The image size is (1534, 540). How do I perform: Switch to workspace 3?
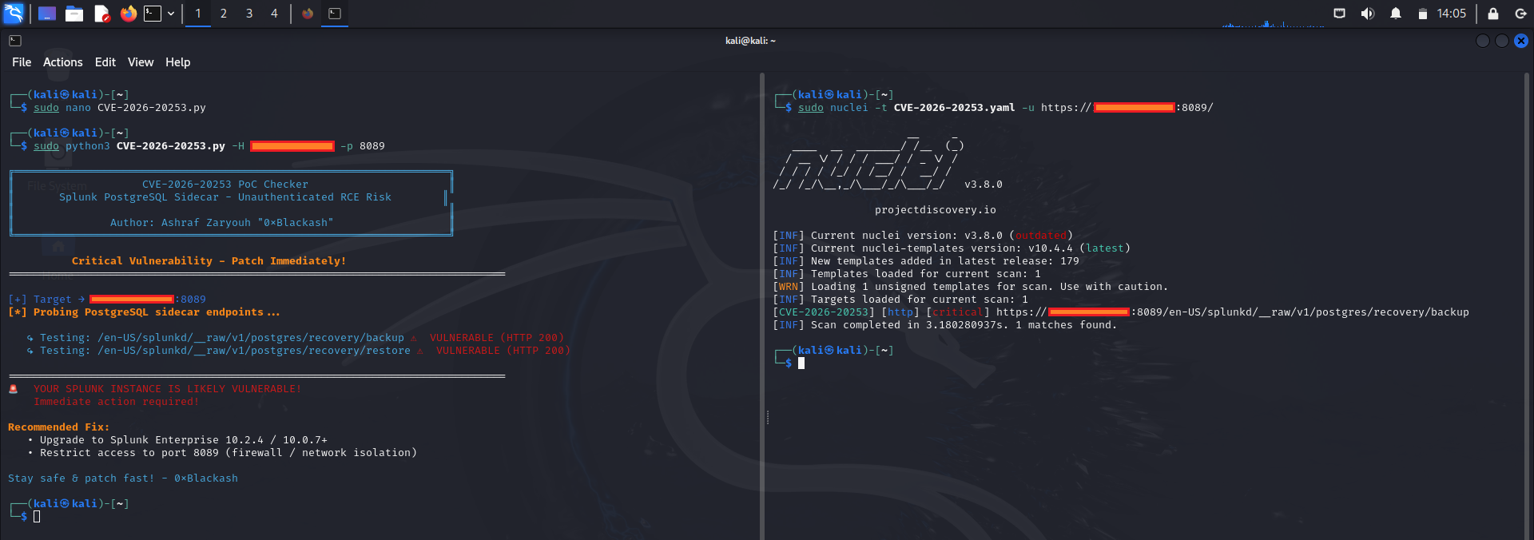tap(249, 14)
